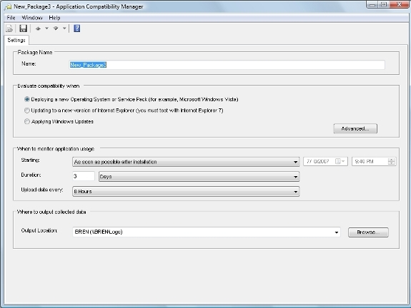This screenshot has height=308, width=411.
Task: Click the package Name text field
Action: [x=227, y=65]
